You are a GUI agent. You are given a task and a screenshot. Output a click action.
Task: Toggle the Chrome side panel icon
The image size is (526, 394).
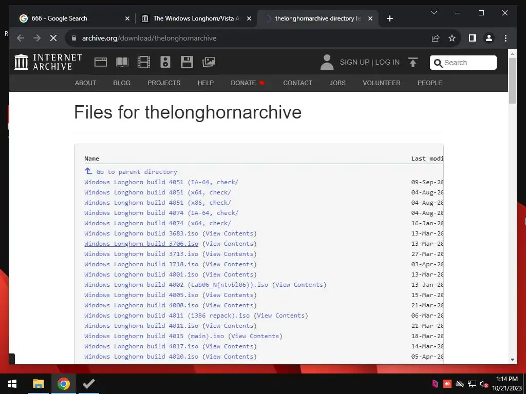pos(473,38)
